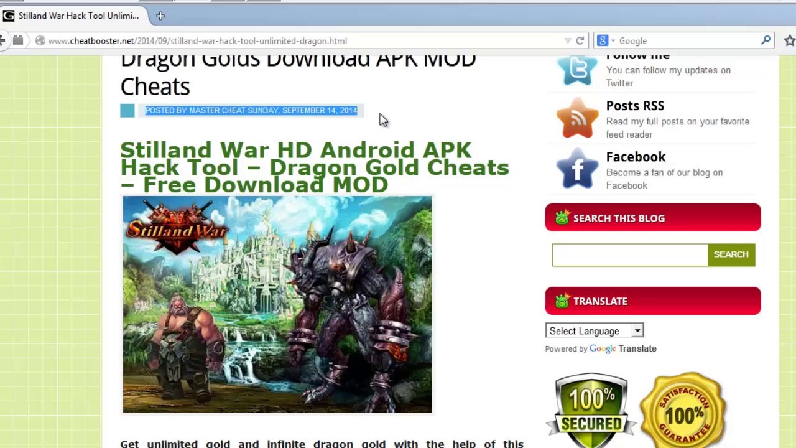The height and width of the screenshot is (448, 796).
Task: Click the TRANSLATE widget header
Action: (653, 301)
